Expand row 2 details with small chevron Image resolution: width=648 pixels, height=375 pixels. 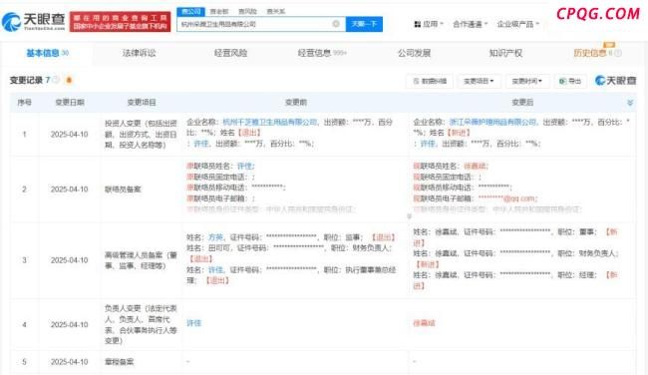[409, 215]
